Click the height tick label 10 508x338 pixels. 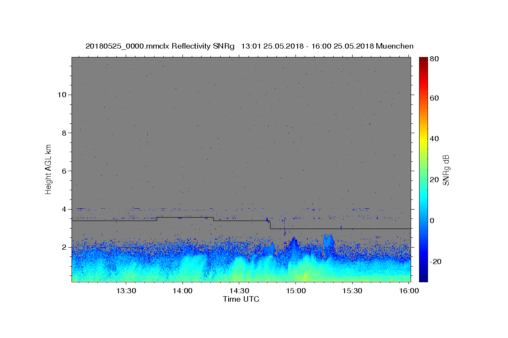pos(62,95)
